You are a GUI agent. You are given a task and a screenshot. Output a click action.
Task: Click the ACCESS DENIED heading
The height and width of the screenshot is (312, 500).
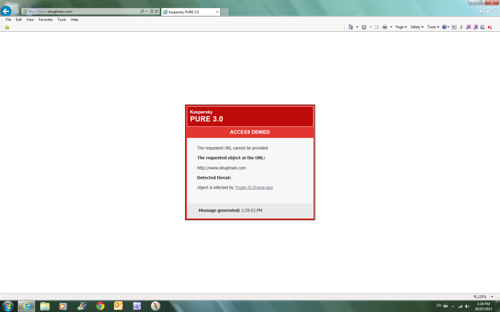click(x=250, y=132)
